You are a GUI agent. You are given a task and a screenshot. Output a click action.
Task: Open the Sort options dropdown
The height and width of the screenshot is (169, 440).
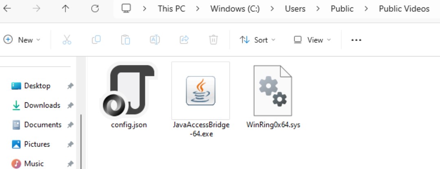tap(257, 40)
